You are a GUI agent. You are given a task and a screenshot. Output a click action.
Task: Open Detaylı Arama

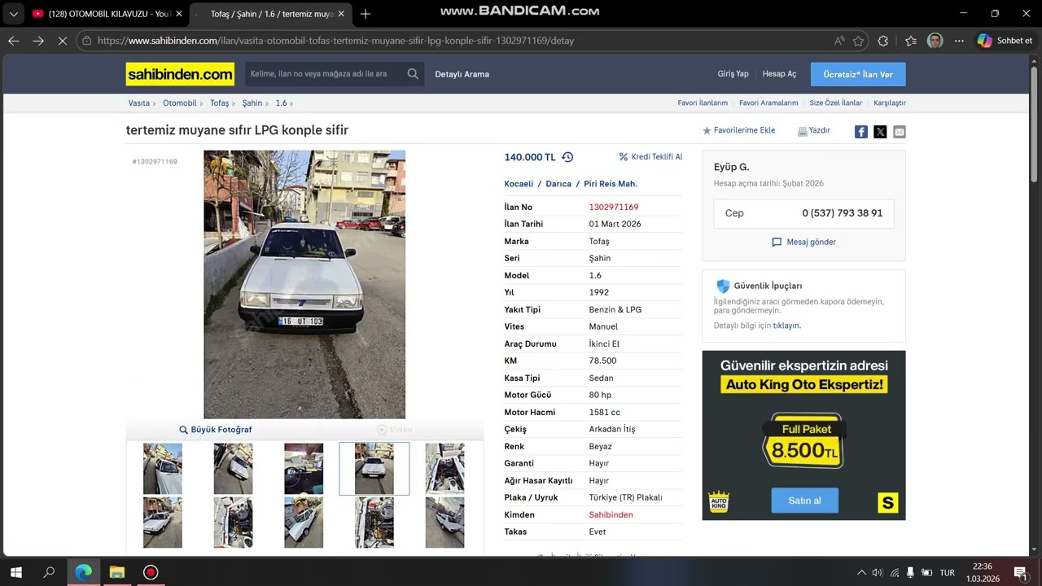point(462,74)
